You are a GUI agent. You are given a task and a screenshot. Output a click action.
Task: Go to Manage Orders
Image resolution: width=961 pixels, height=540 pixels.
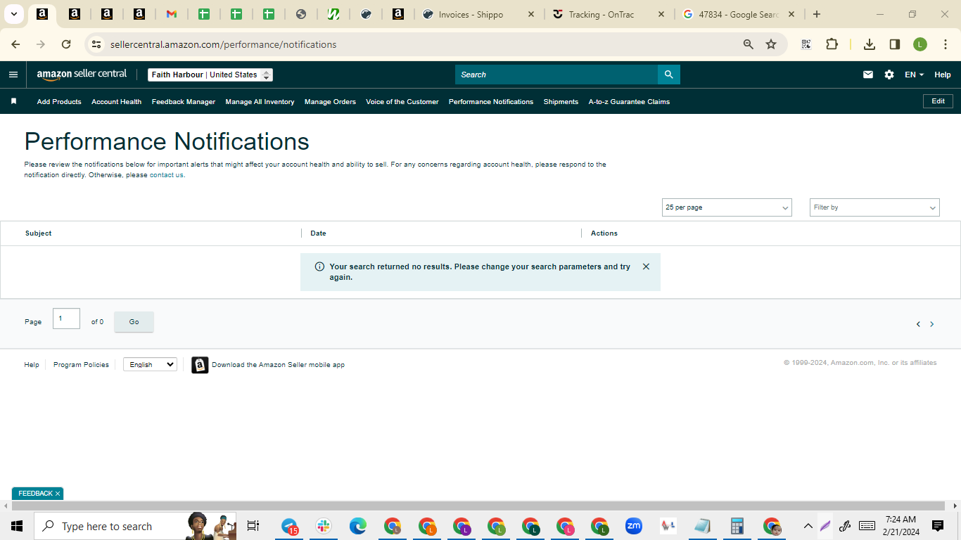tap(330, 101)
